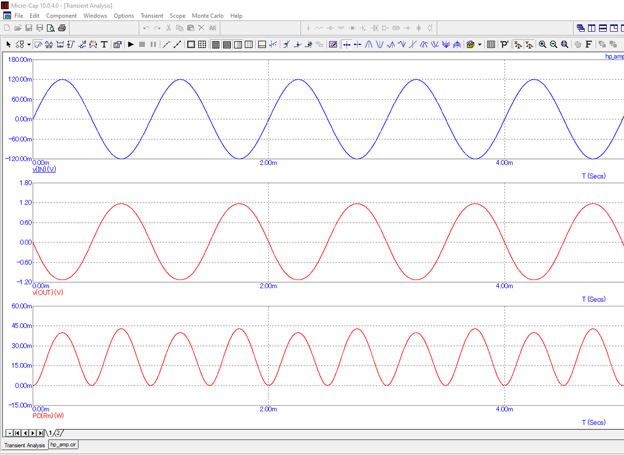Run the analysis with the play button
Viewport: 624px width, 455px height.
click(x=131, y=45)
